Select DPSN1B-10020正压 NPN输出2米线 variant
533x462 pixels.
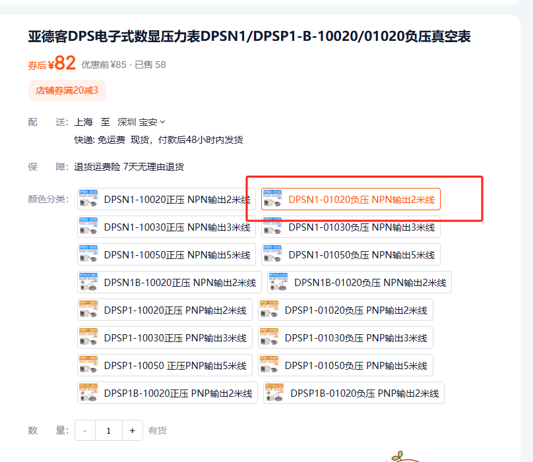pyautogui.click(x=170, y=282)
